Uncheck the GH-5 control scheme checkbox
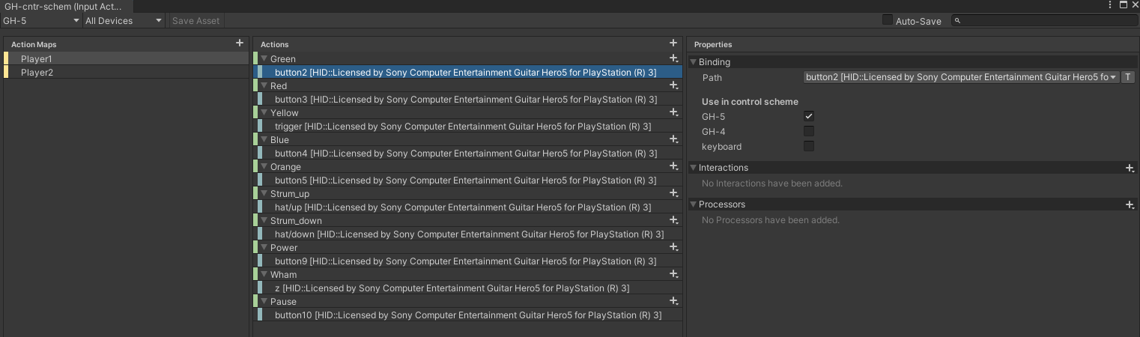 [x=809, y=117]
